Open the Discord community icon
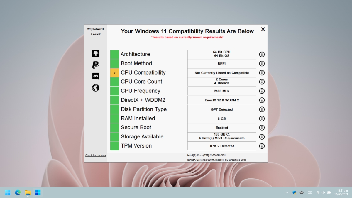 pyautogui.click(x=96, y=77)
